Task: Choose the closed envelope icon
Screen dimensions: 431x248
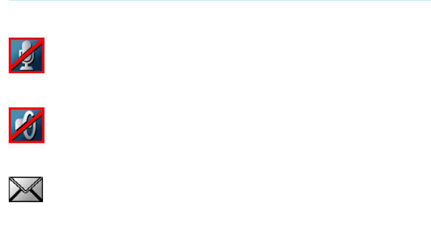Action: (x=26, y=189)
